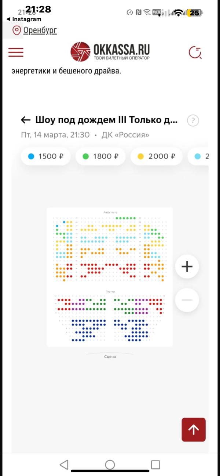The height and width of the screenshot is (476, 220).
Task: Zoom in the seat map with plus
Action: pos(187,266)
